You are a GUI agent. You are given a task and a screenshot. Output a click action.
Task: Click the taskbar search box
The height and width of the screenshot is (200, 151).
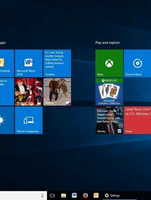[23, 196]
